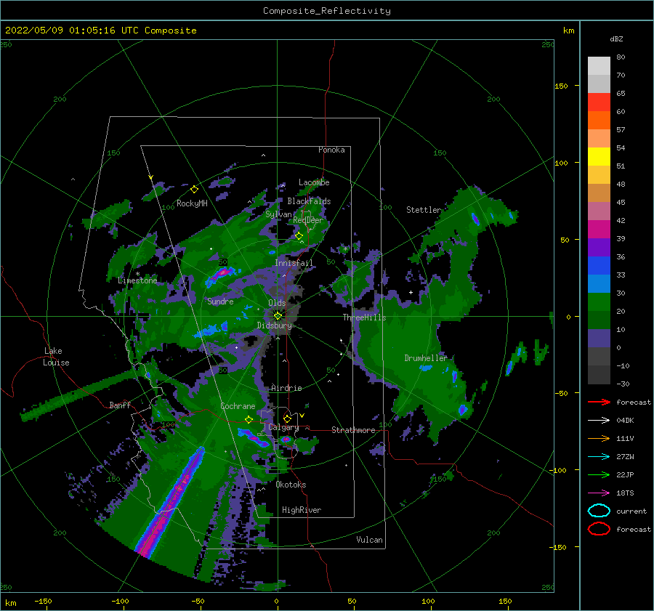Viewport: 654px width, 611px height.
Task: Click the Stettler label
Action: [424, 210]
